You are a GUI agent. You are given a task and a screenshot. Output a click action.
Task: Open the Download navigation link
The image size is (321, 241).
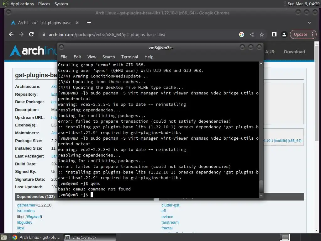coord(294,52)
